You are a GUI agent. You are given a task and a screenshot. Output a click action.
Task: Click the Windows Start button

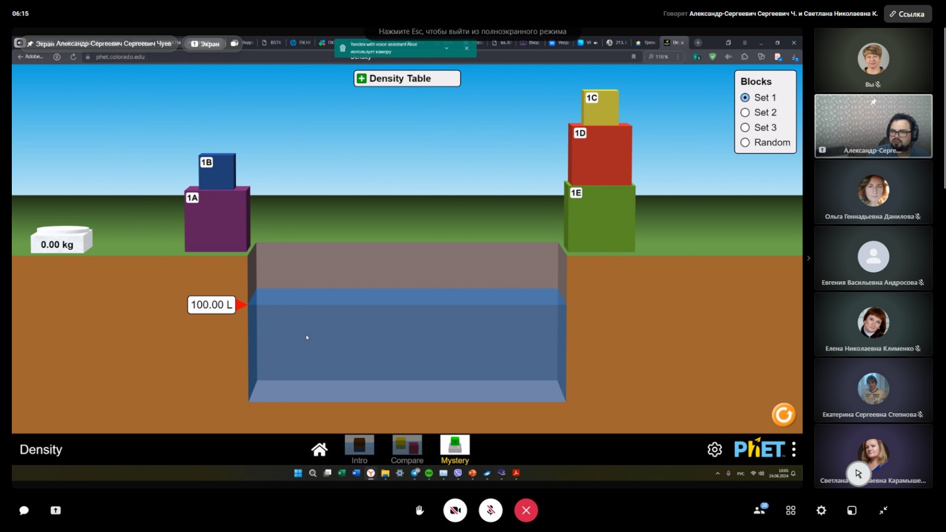click(x=298, y=473)
